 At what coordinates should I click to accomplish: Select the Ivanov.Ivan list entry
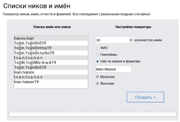[x=51, y=38]
